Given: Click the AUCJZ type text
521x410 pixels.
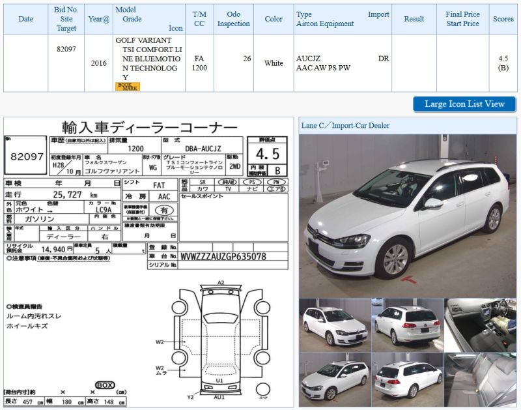Looking at the screenshot, I should [x=308, y=59].
